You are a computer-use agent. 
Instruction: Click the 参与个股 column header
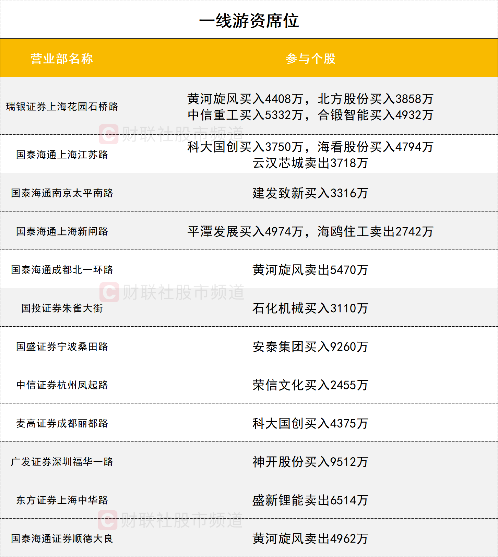311,59
